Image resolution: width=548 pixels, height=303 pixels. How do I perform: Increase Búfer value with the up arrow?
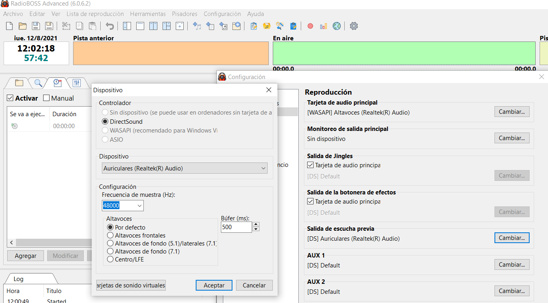point(256,224)
